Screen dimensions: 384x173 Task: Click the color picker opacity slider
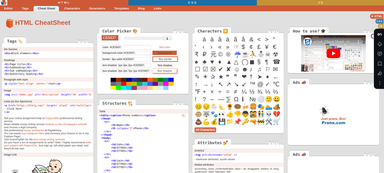[148, 38]
